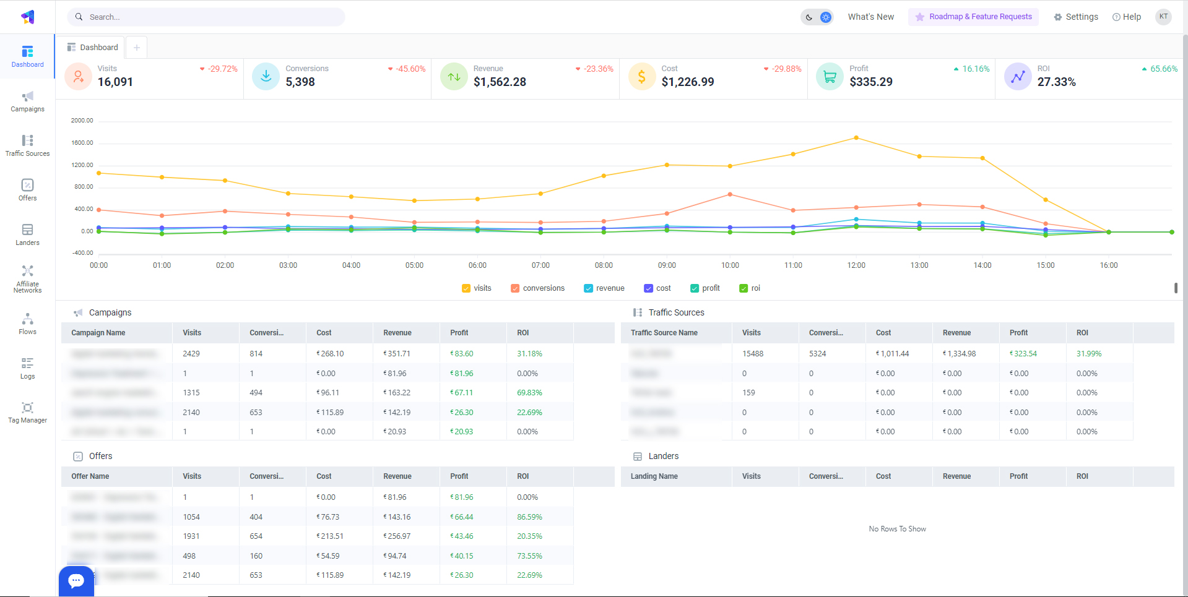Click the Campaigns panel megaphone icon

[78, 313]
